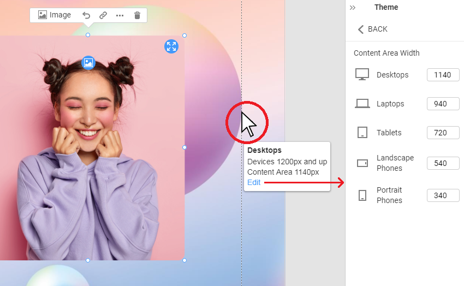This screenshot has width=464, height=286.
Task: Click the Tablets icon
Action: [362, 133]
